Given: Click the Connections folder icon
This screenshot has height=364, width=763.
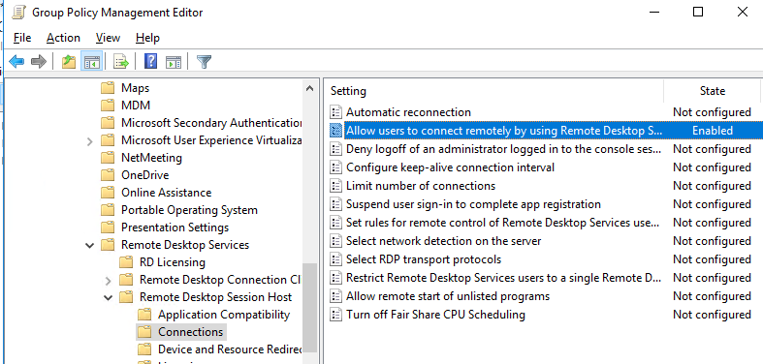Looking at the screenshot, I should click(144, 332).
